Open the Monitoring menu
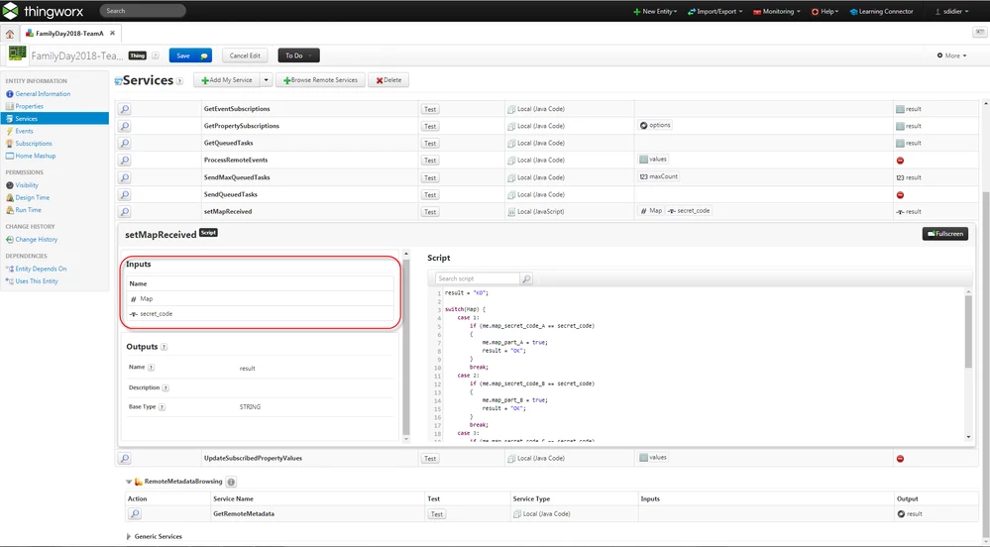This screenshot has height=547, width=990. pyautogui.click(x=777, y=11)
